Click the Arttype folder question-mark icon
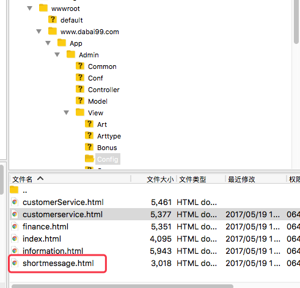This screenshot has height=288, width=300. click(89, 135)
